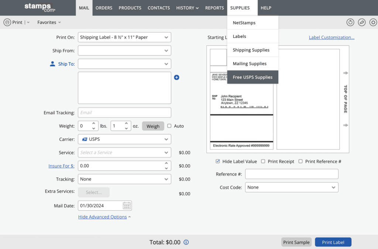
Task: Open the Mail Date calendar picker icon
Action: click(127, 206)
